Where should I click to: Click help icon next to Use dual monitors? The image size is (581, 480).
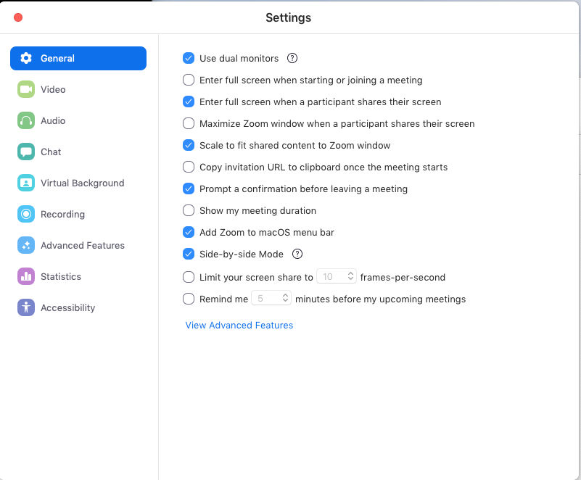point(292,59)
